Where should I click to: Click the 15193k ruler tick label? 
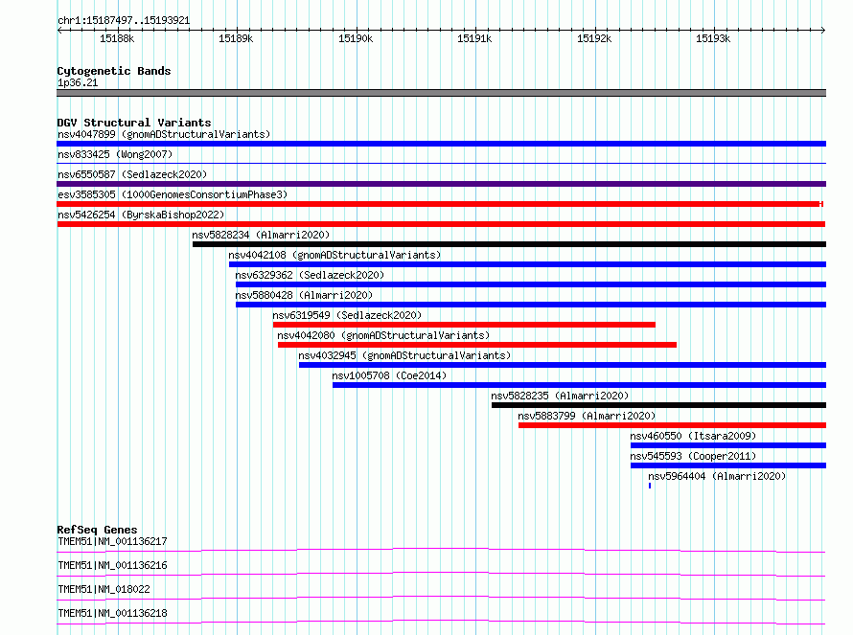point(713,38)
